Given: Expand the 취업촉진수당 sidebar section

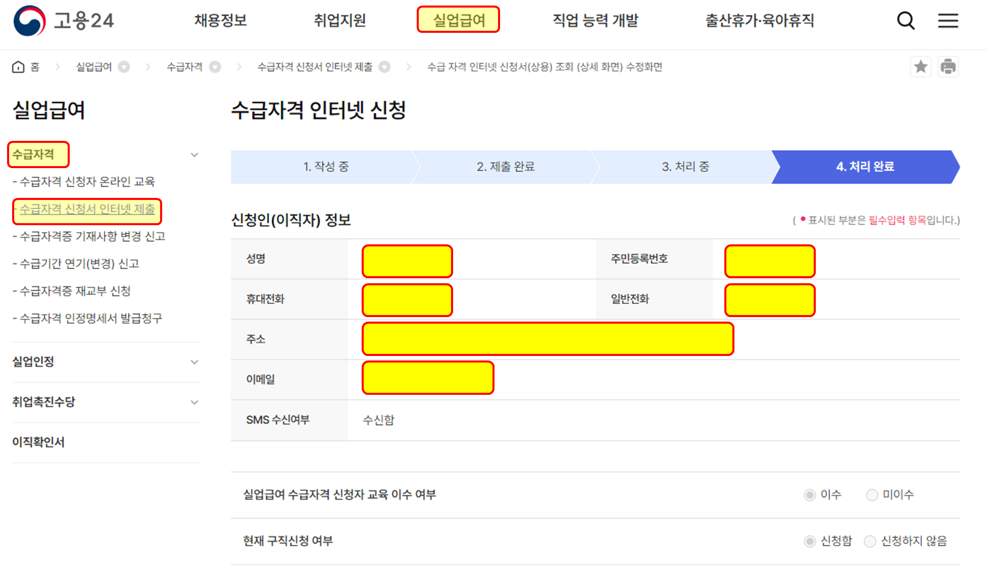Looking at the screenshot, I should (x=194, y=402).
